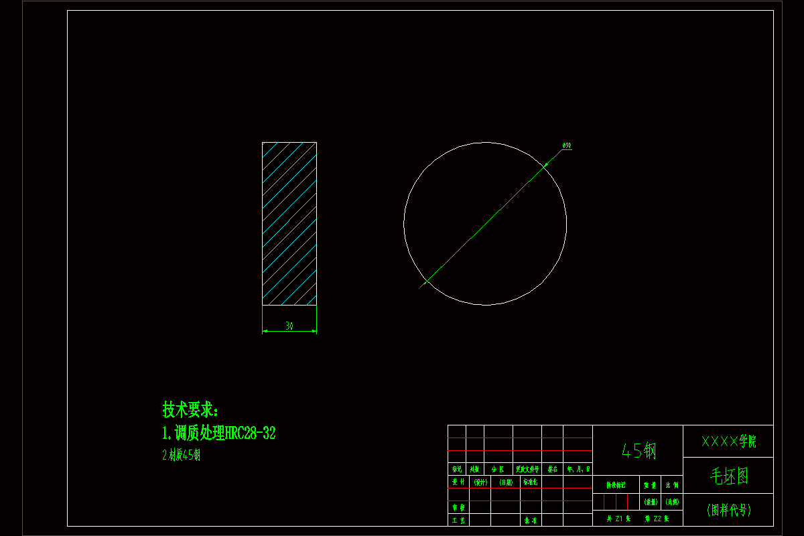Click note 1 调质处理HRC28-32
The image size is (804, 536).
coord(219,433)
